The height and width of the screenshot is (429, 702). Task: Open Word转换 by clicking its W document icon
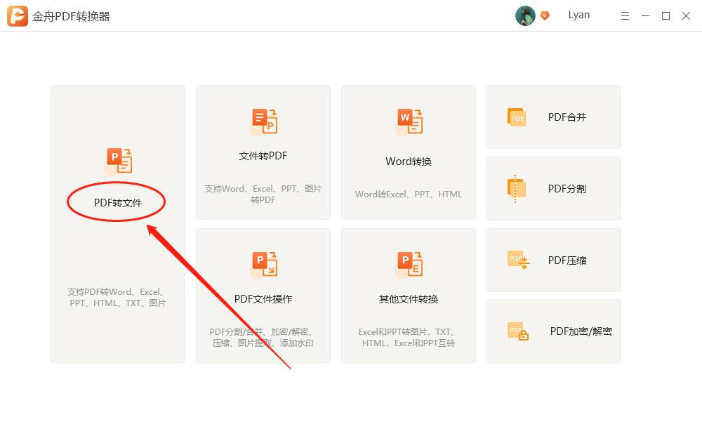[408, 121]
